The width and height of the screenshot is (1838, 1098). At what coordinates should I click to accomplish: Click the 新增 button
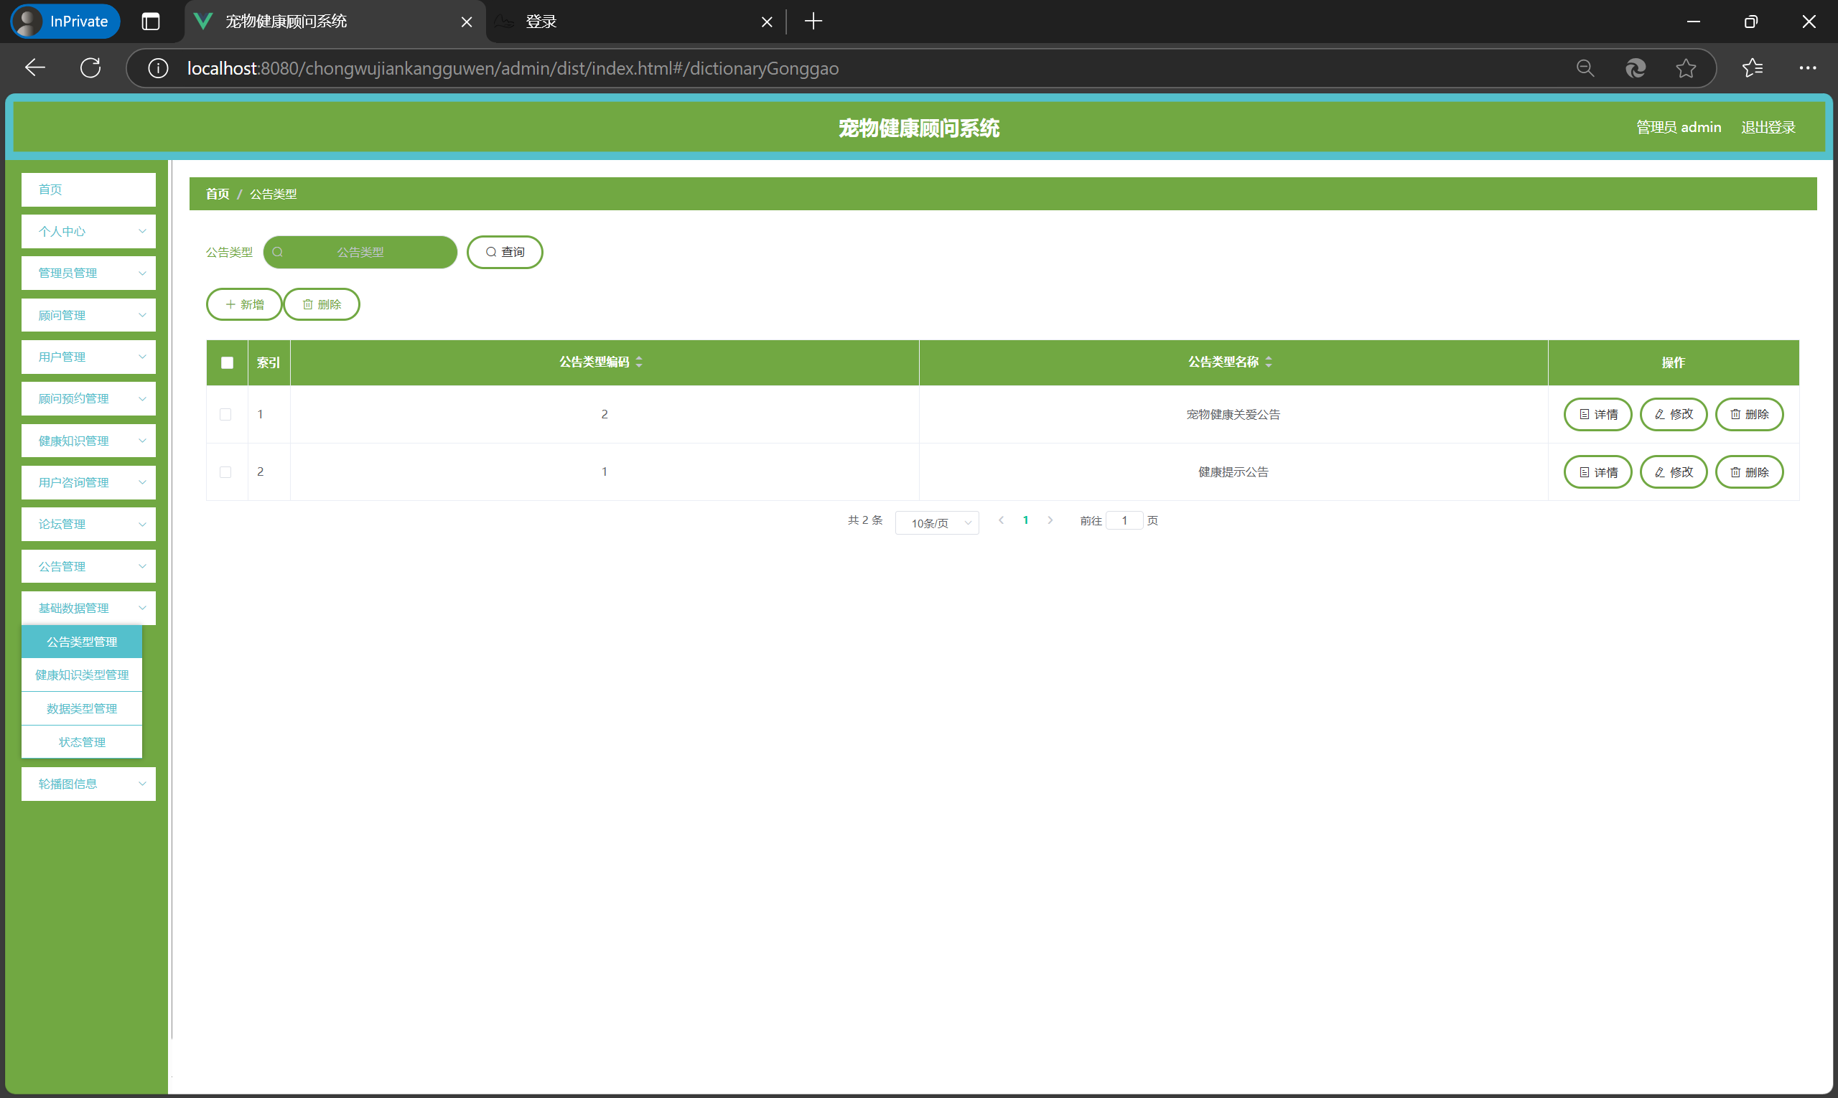click(x=244, y=304)
